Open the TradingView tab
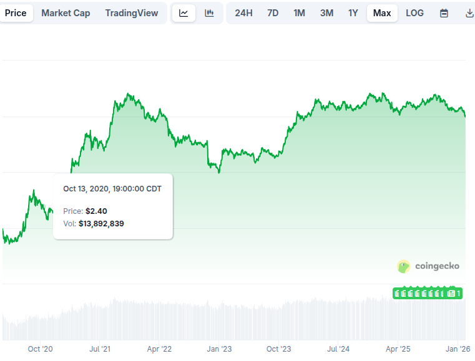The width and height of the screenshot is (475, 361). [132, 13]
